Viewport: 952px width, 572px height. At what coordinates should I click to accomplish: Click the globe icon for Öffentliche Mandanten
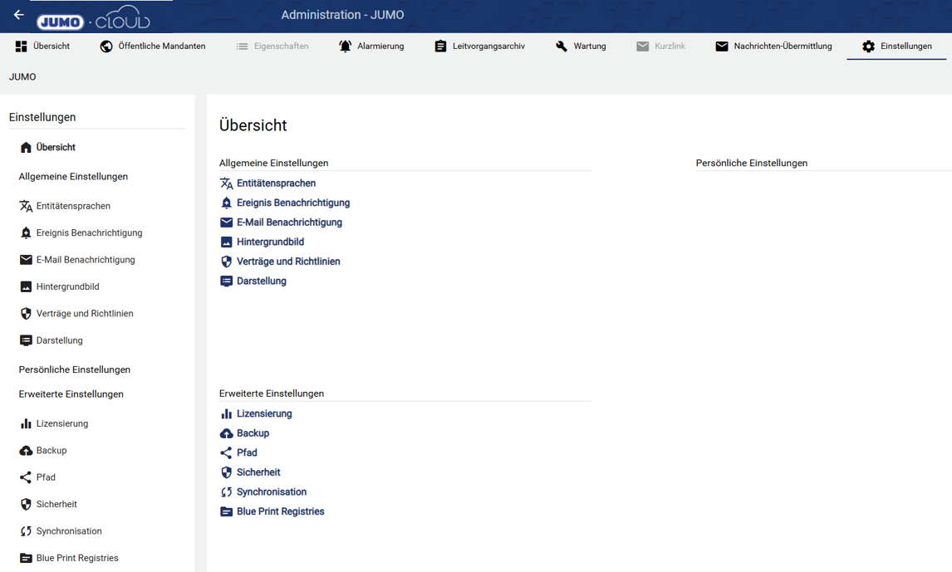coord(106,46)
